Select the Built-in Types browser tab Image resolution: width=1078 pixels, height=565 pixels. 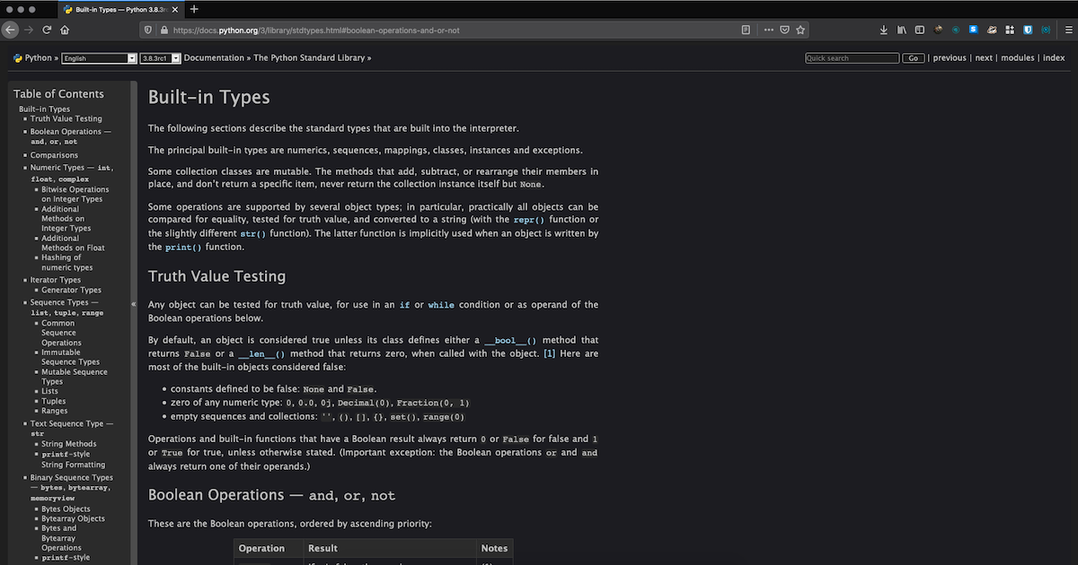click(120, 9)
